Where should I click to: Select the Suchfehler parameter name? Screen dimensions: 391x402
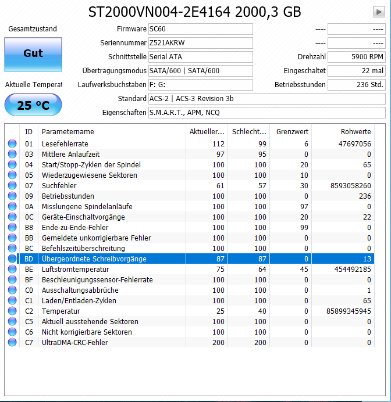click(59, 186)
